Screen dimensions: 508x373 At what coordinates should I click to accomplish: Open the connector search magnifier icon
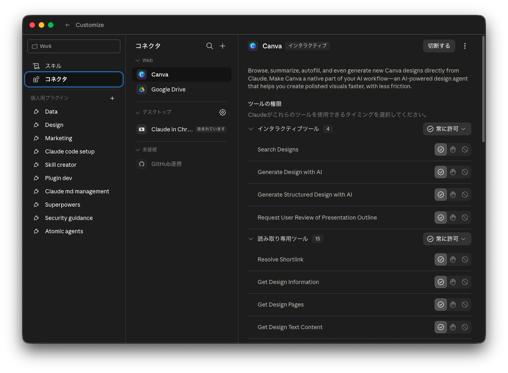210,46
